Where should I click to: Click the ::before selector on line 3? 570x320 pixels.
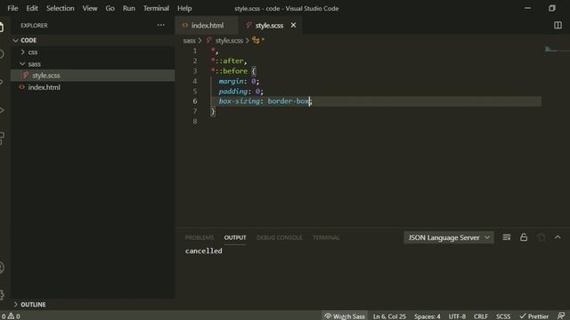[x=232, y=71]
